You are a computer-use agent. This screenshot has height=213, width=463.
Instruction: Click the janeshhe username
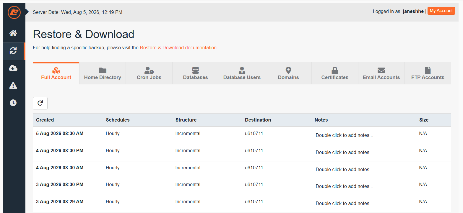click(x=413, y=12)
